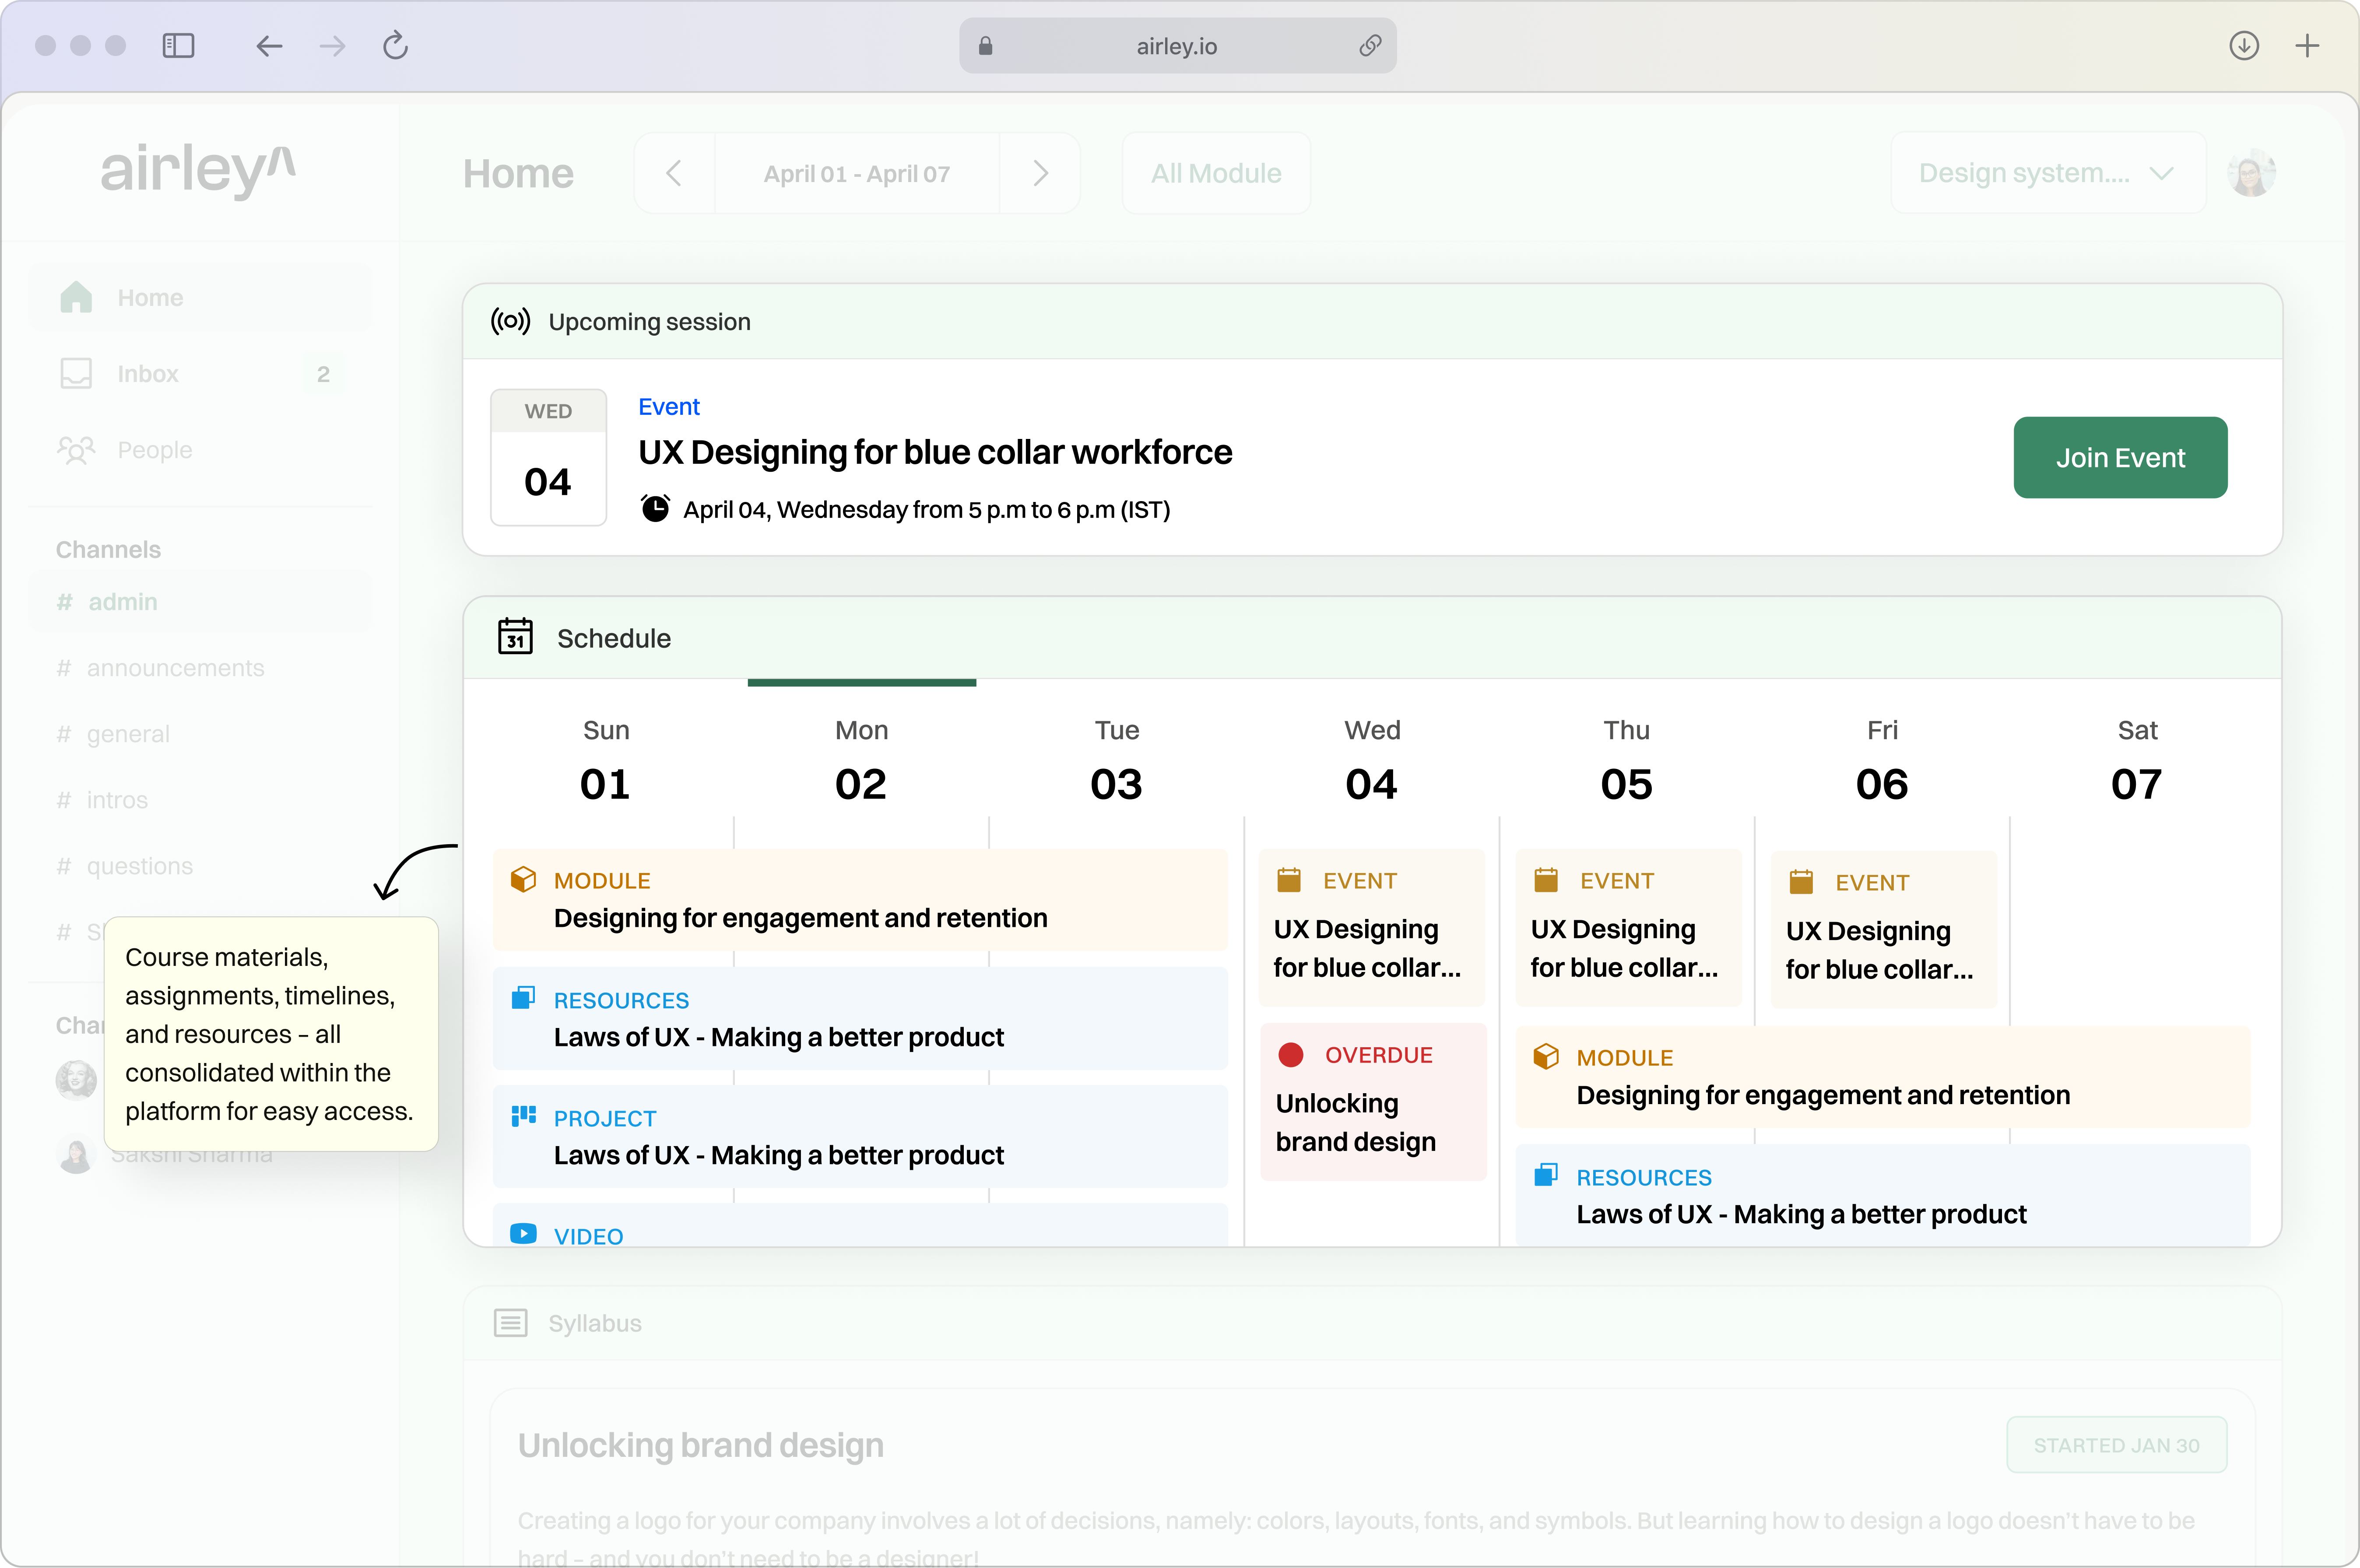This screenshot has width=2360, height=1568.
Task: Click the red OVERDUE status dot
Action: point(1291,1055)
